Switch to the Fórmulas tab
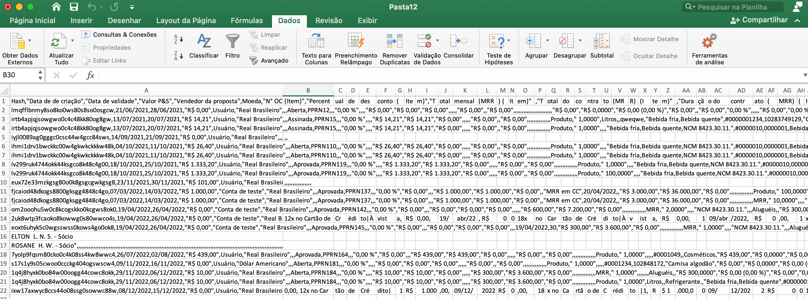The width and height of the screenshot is (808, 299). pyautogui.click(x=247, y=21)
